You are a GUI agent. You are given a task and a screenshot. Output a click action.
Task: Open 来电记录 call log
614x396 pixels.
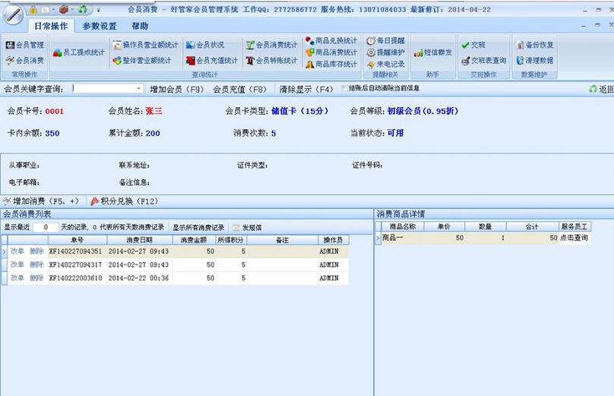(386, 64)
